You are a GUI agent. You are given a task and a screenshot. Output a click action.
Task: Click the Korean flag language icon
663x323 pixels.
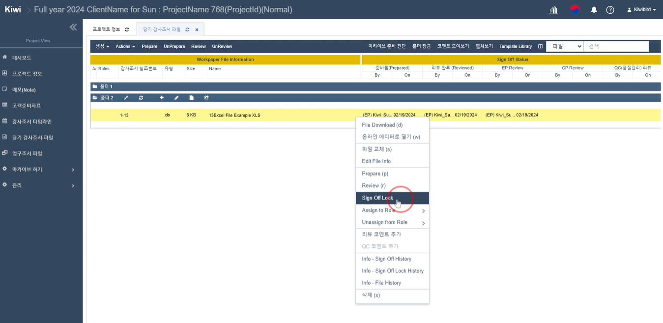coord(575,10)
